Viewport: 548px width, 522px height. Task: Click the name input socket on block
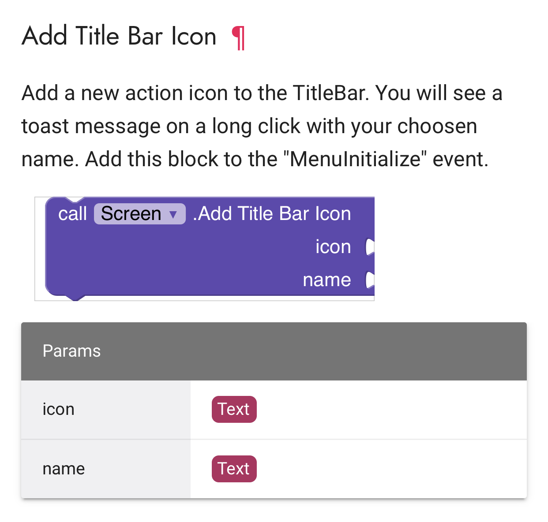pos(370,280)
